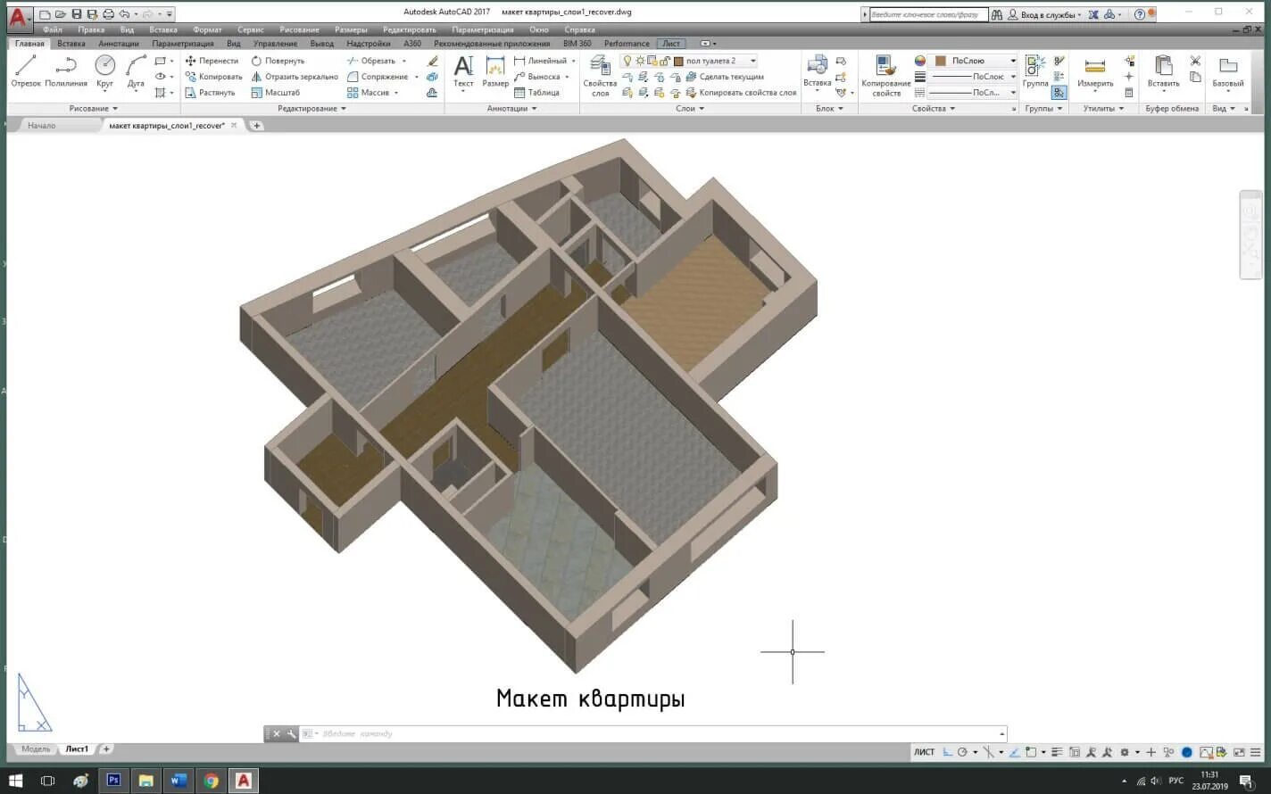The width and height of the screenshot is (1271, 794).
Task: Toggle clean screen icon in status bar
Action: point(1239,752)
